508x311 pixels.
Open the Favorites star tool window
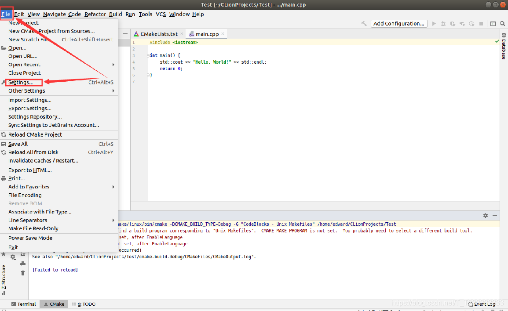(4, 254)
